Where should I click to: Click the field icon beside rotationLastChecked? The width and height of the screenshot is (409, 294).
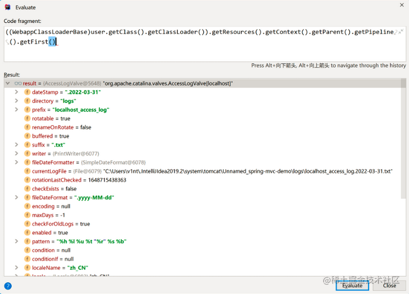click(27, 180)
